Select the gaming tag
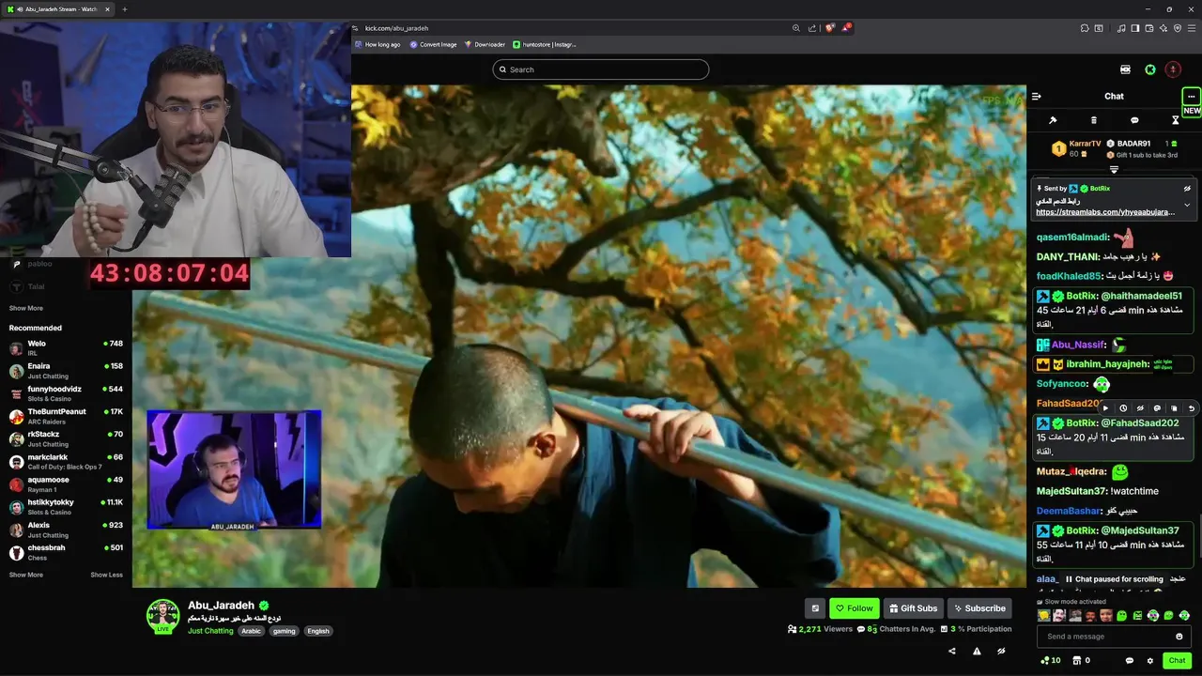Screen dimensions: 1202x676 pos(284,631)
